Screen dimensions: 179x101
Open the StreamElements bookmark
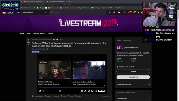coord(26,8)
